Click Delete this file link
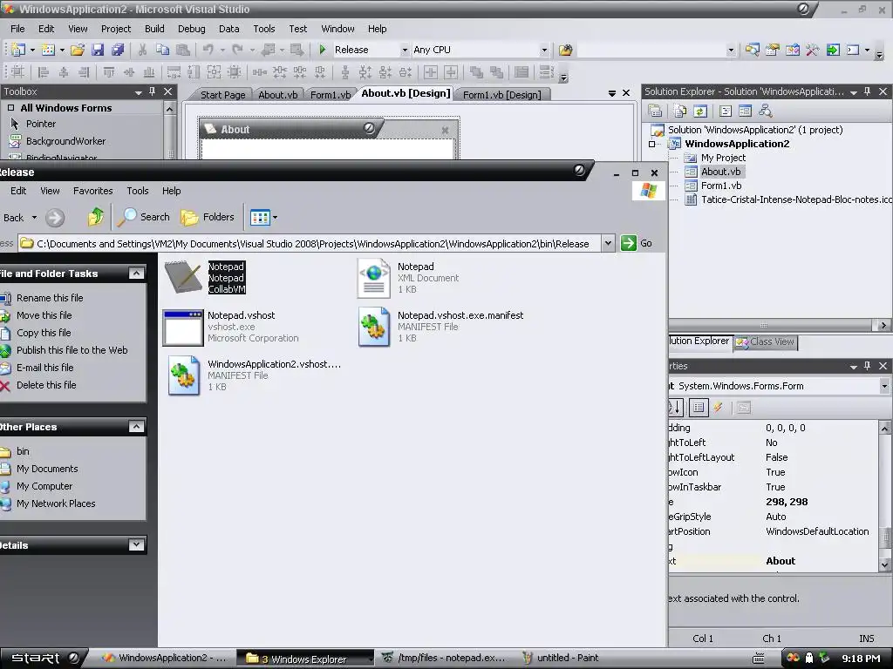893x669 pixels. [46, 385]
